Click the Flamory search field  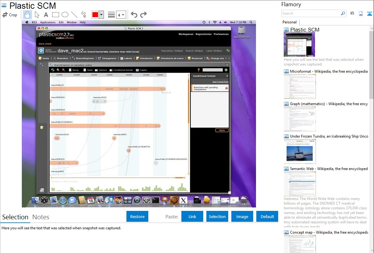point(311,13)
